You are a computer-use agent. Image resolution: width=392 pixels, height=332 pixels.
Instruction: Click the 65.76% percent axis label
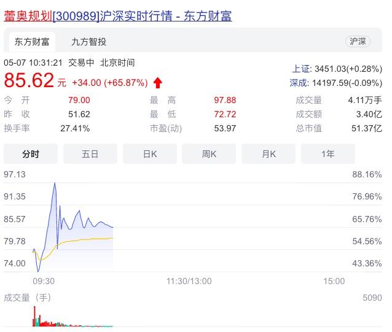367,219
